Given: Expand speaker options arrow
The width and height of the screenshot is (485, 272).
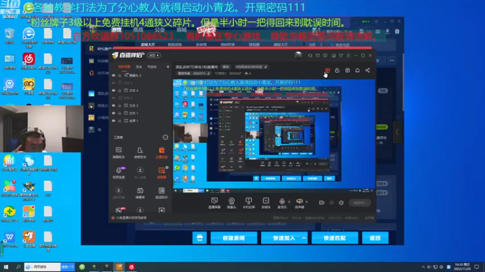Looking at the screenshot, I should (x=307, y=202).
